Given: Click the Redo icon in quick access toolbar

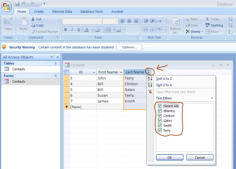Looking at the screenshot, I should coord(33,3).
